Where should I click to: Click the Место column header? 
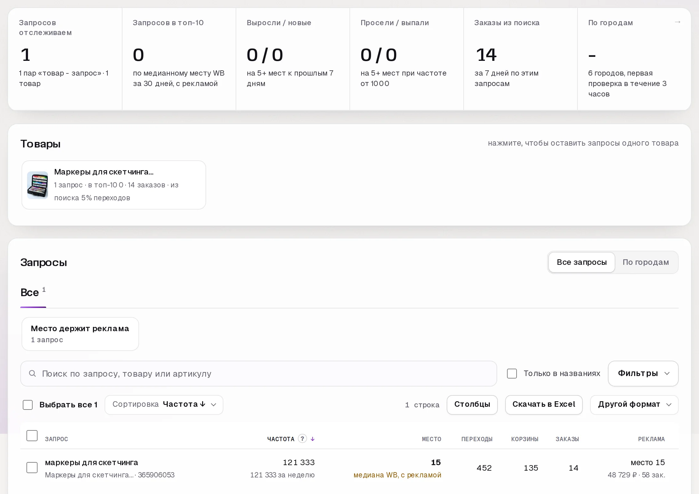click(x=431, y=439)
